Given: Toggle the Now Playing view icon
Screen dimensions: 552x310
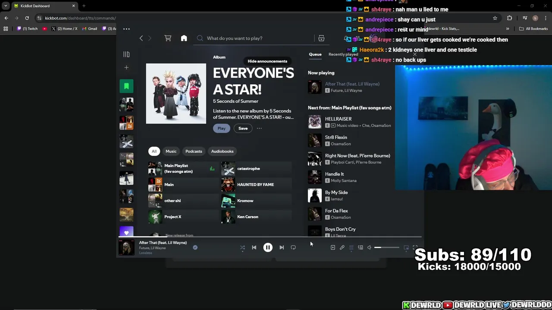Looking at the screenshot, I should 332,248.
